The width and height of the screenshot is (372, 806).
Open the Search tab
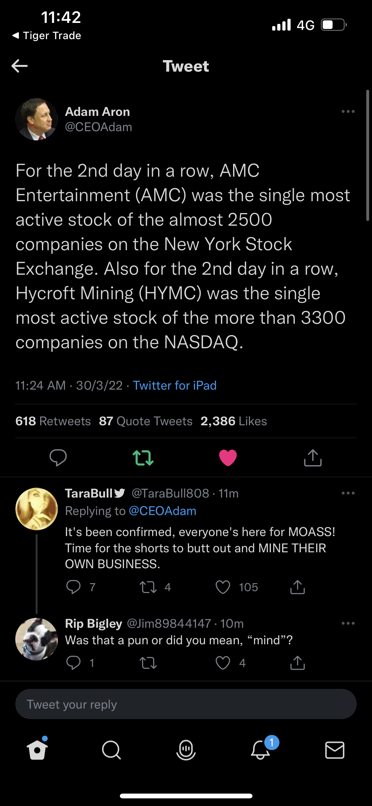(x=111, y=750)
